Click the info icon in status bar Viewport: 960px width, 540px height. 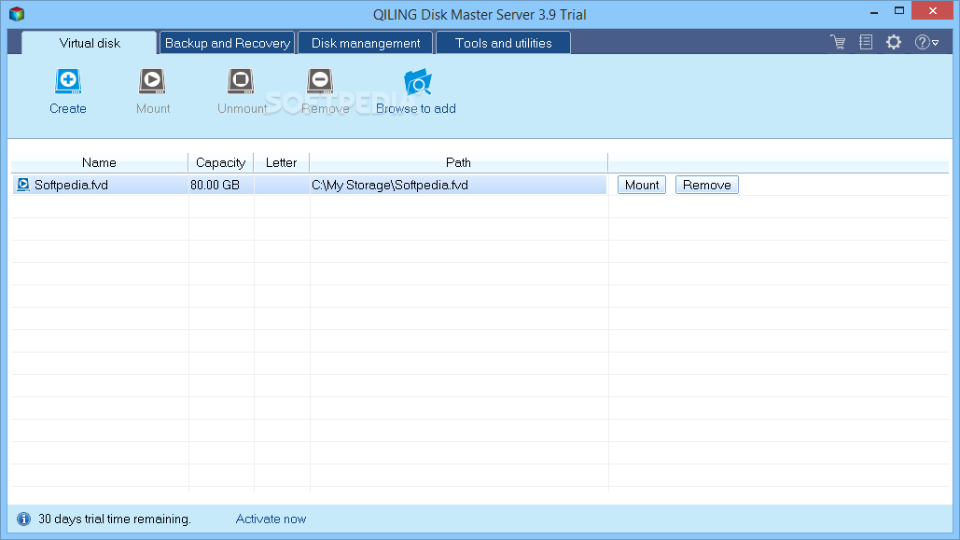[23, 519]
